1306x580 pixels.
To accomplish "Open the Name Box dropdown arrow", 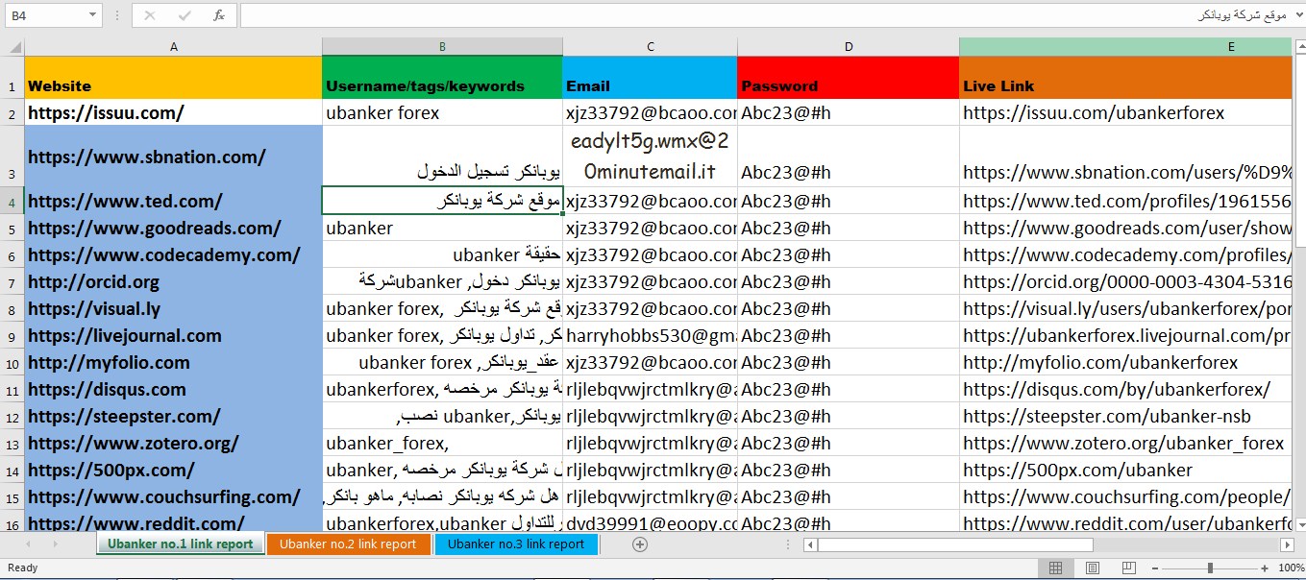I will [x=93, y=13].
